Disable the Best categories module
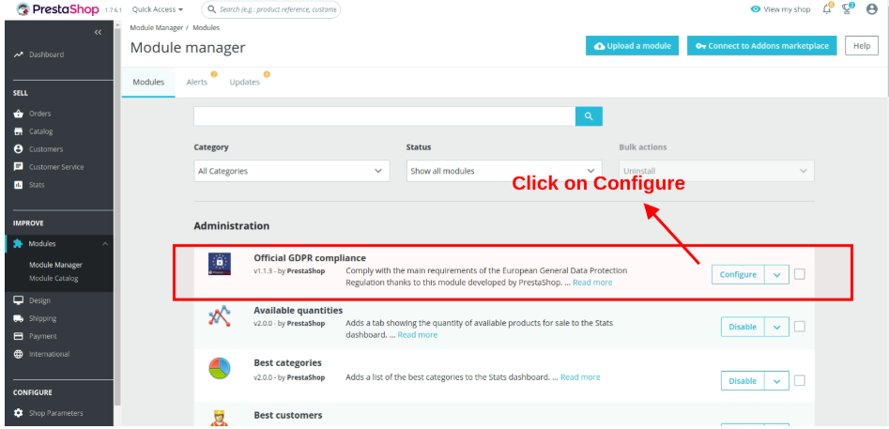Viewport: 889px width, 429px height. click(x=743, y=381)
